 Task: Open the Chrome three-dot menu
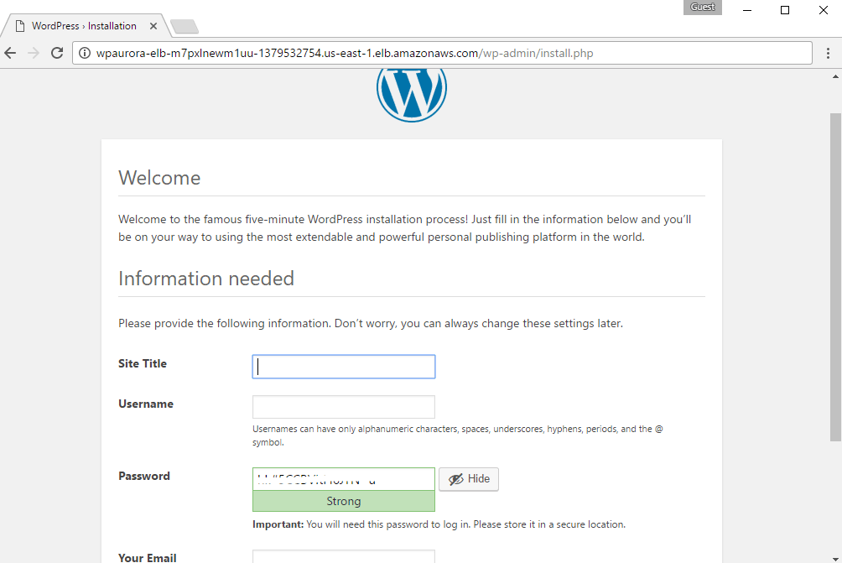[x=828, y=53]
